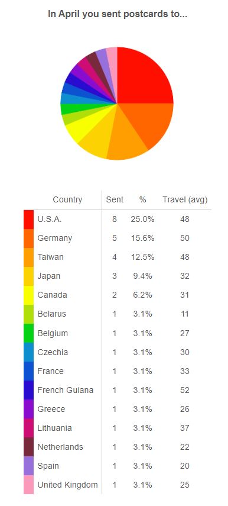Screen dimensions: 228x506
Task: Click the purple Greece color swatch
Action: pyautogui.click(x=29, y=409)
